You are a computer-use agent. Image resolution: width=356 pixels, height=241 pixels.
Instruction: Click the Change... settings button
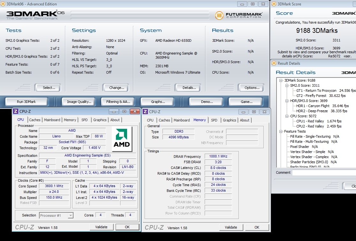pos(116,88)
